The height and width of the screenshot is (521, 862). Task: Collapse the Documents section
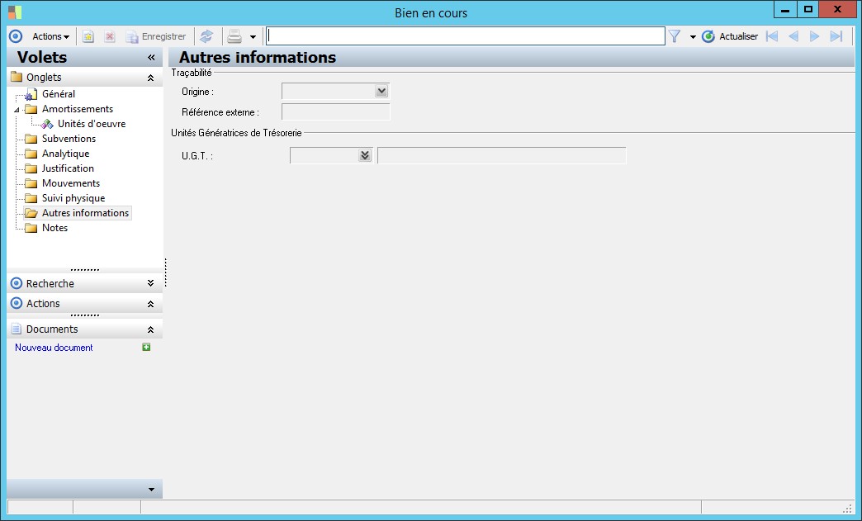(x=150, y=329)
